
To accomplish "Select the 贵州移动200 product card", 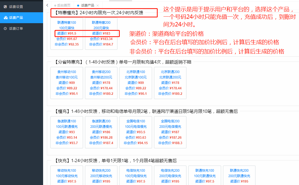I will (101, 83).
